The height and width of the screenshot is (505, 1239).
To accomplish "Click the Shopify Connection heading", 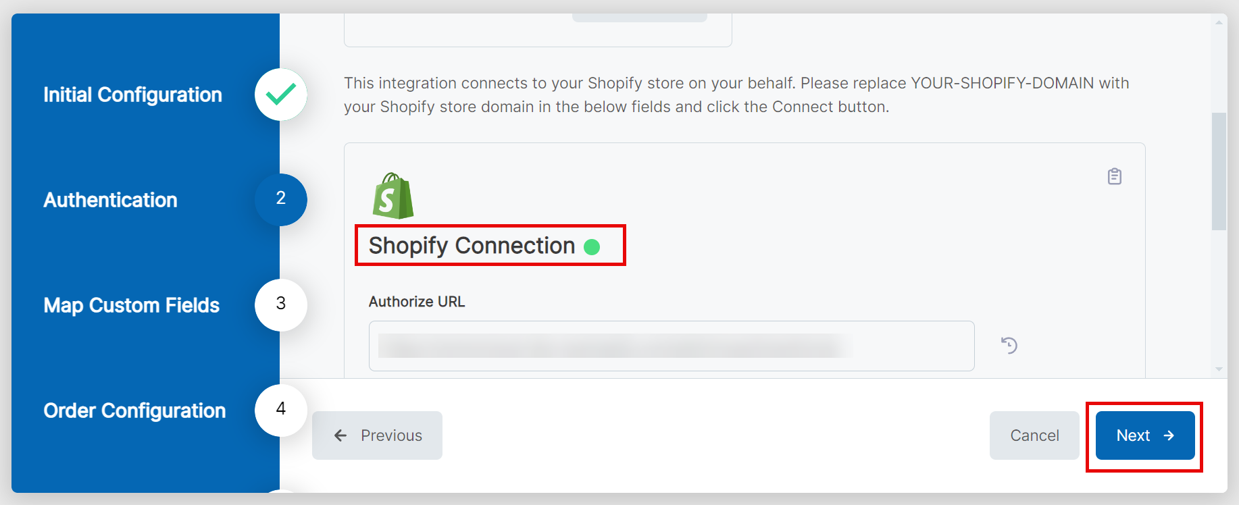I will tap(472, 246).
